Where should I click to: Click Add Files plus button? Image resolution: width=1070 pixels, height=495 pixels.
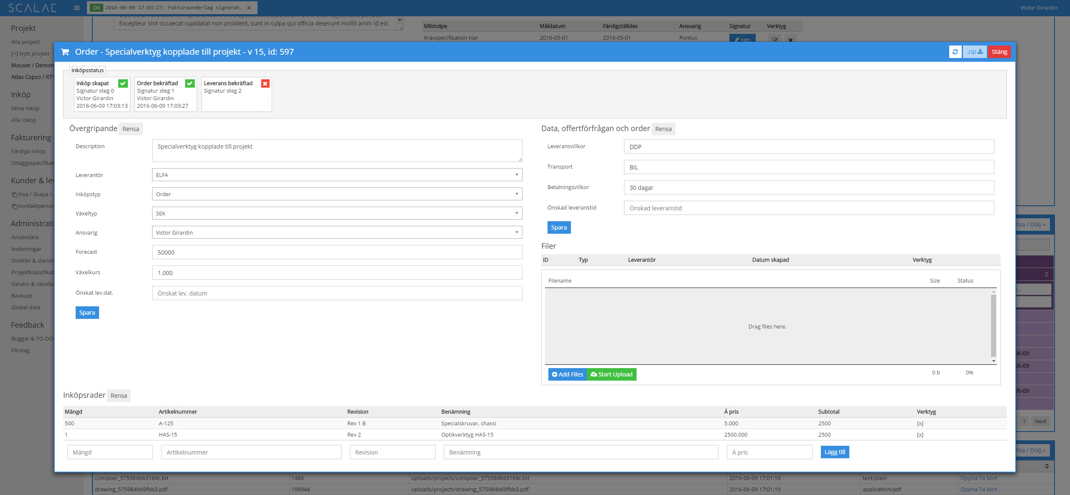click(567, 374)
